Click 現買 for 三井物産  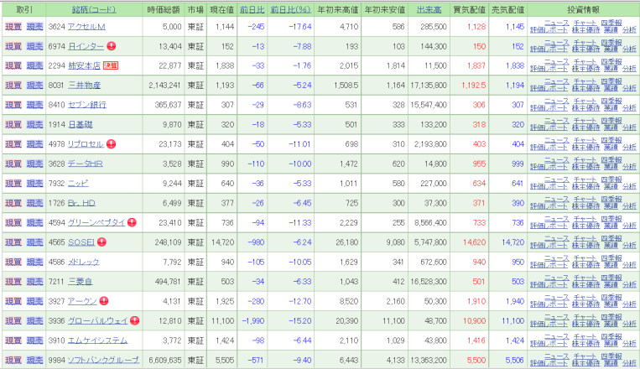coord(13,86)
